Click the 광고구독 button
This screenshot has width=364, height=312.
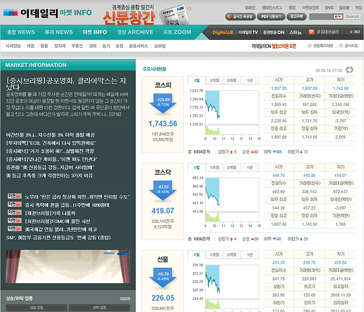296,17
